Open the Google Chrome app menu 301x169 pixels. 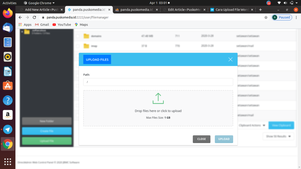pyautogui.click(x=39, y=3)
